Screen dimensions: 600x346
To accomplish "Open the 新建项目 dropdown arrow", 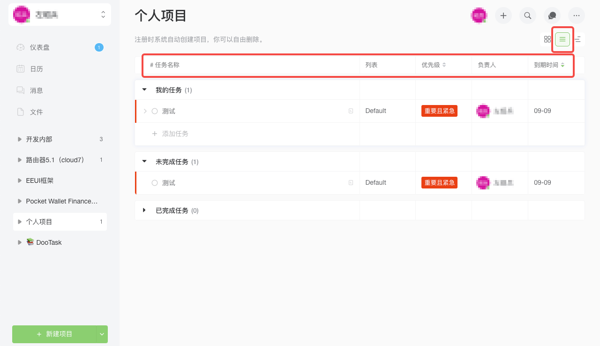I will click(x=102, y=334).
